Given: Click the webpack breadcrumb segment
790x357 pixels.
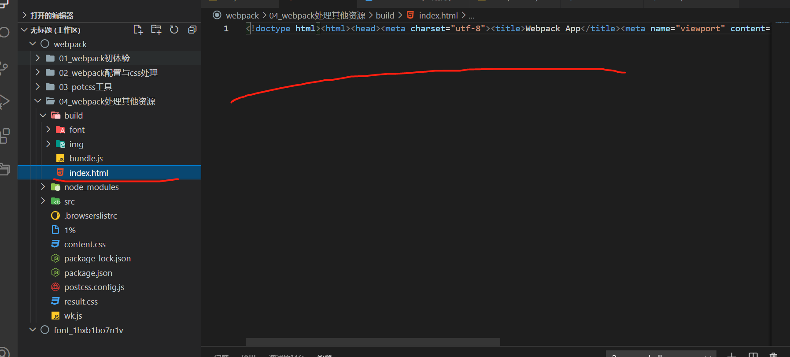Looking at the screenshot, I should click(242, 15).
